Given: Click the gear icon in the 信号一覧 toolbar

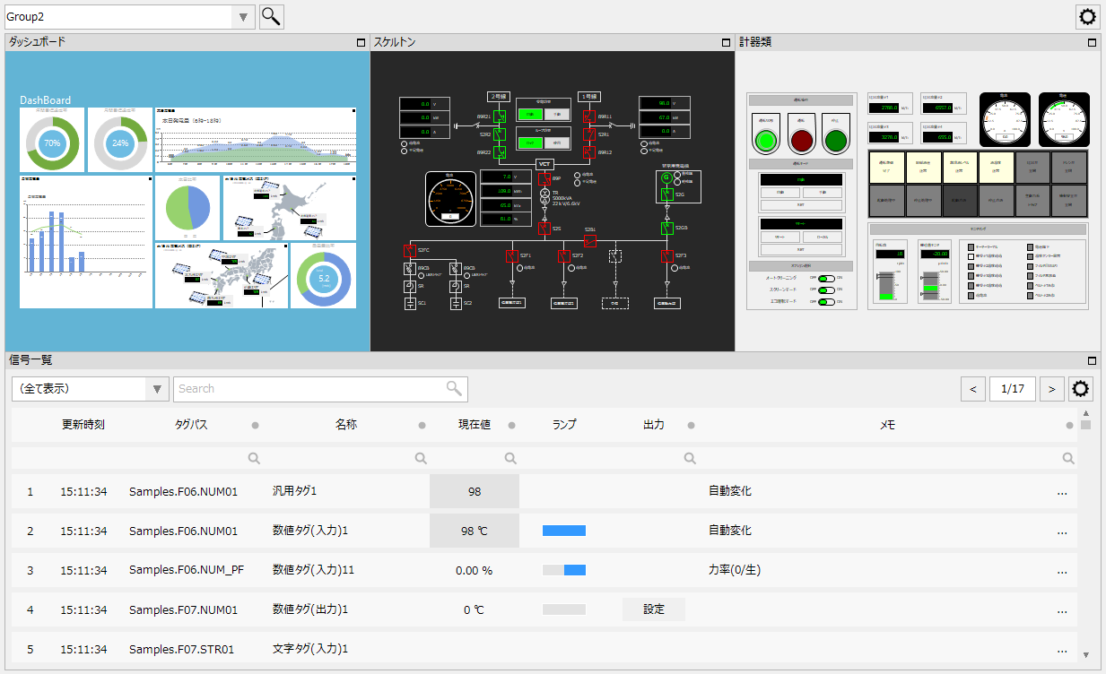Looking at the screenshot, I should click(x=1080, y=389).
